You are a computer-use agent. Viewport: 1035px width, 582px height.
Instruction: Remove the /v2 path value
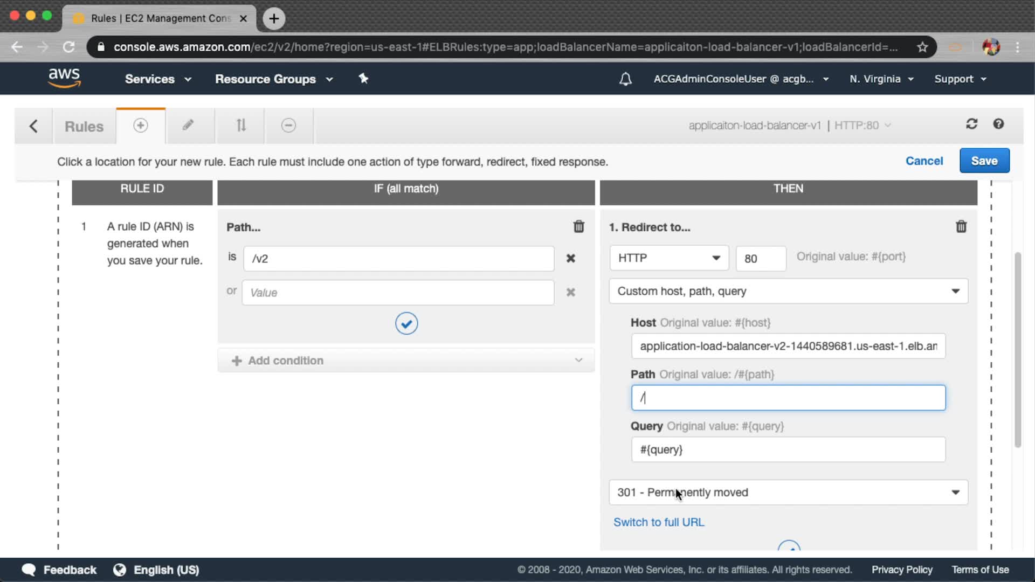pyautogui.click(x=570, y=259)
